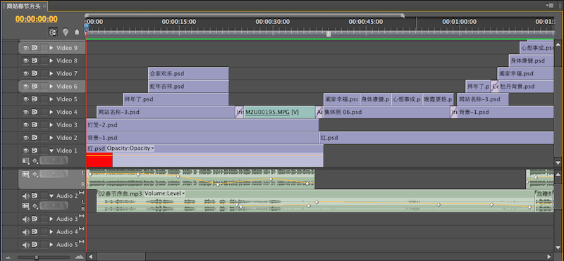The image size is (564, 261).
Task: Toggle eye icon for Video 4
Action: 25,112
